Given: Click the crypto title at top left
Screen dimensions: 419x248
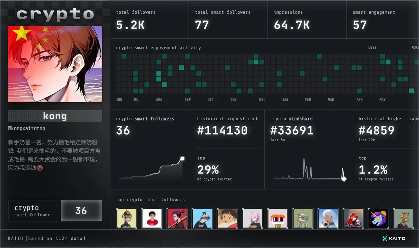Looking at the screenshot, I should pos(55,15).
